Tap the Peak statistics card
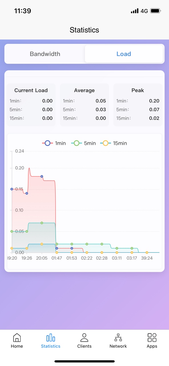 tap(138, 104)
